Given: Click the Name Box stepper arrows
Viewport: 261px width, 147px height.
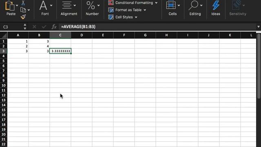Looking at the screenshot, I should coord(25,27).
